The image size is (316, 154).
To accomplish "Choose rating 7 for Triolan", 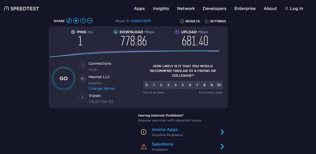I will coord(197,85).
